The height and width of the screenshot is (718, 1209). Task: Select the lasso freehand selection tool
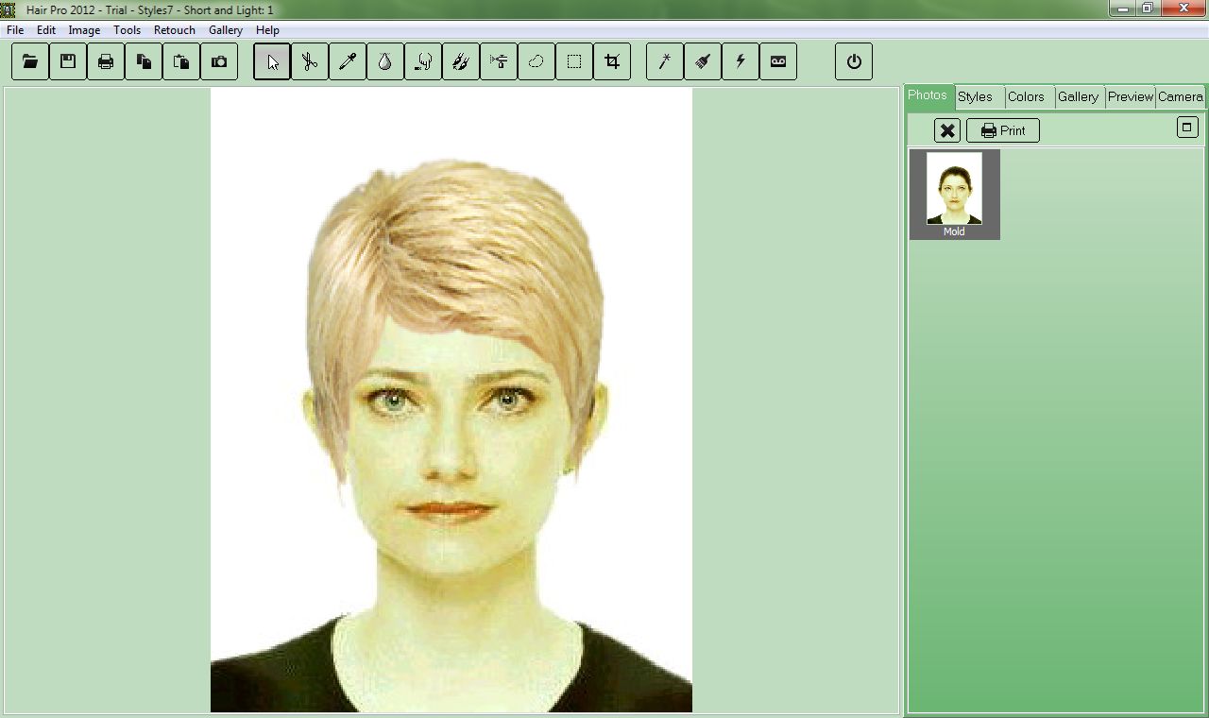(536, 61)
